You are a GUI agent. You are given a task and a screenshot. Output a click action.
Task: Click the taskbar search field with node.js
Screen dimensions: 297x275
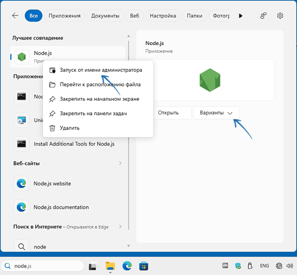point(43,266)
